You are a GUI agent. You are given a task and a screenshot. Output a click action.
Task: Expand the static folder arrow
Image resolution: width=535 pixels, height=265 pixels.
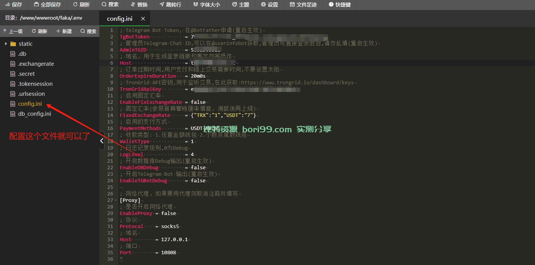(6, 44)
